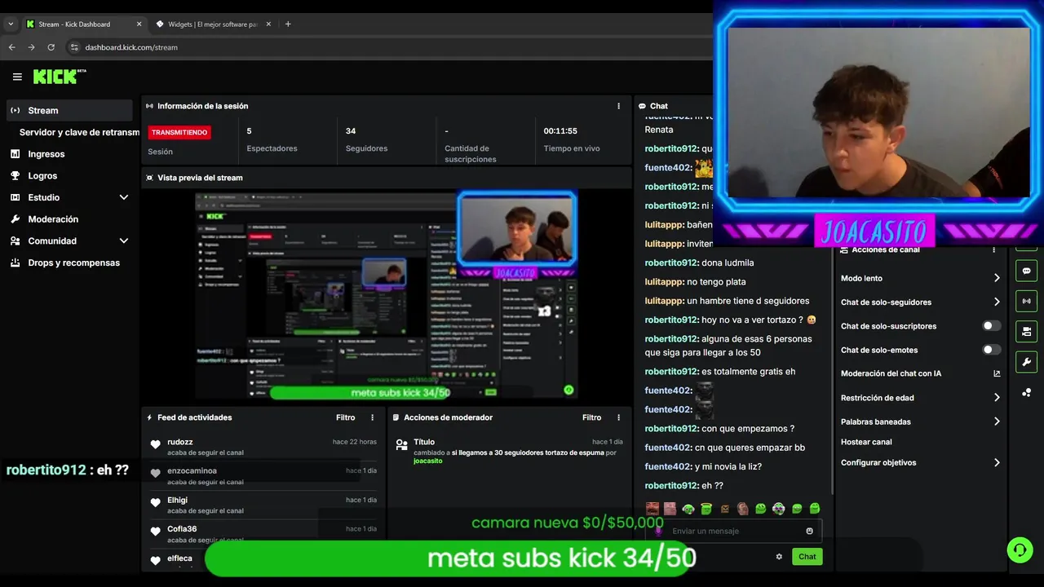The height and width of the screenshot is (587, 1044).
Task: Open joacasito's profile link in moderator actions
Action: [x=427, y=461]
